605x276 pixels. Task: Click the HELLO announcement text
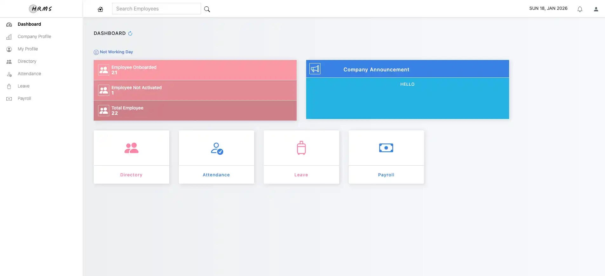pos(407,84)
